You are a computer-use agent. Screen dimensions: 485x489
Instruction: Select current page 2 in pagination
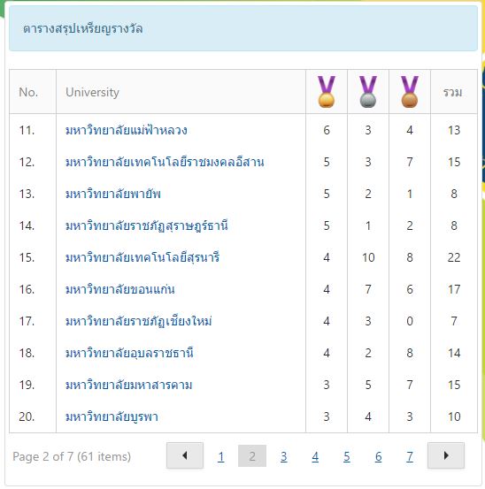[252, 456]
